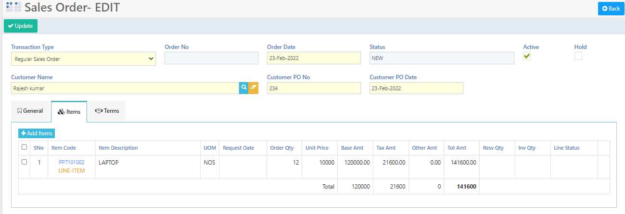Screen dimensions: 625x214
Task: Click the customer search magnifier icon
Action: (x=244, y=88)
